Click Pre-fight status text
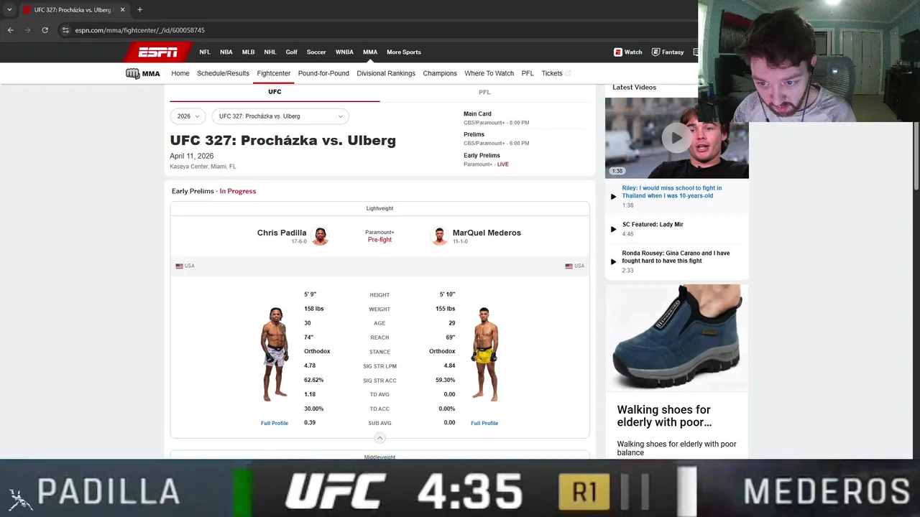 point(379,240)
